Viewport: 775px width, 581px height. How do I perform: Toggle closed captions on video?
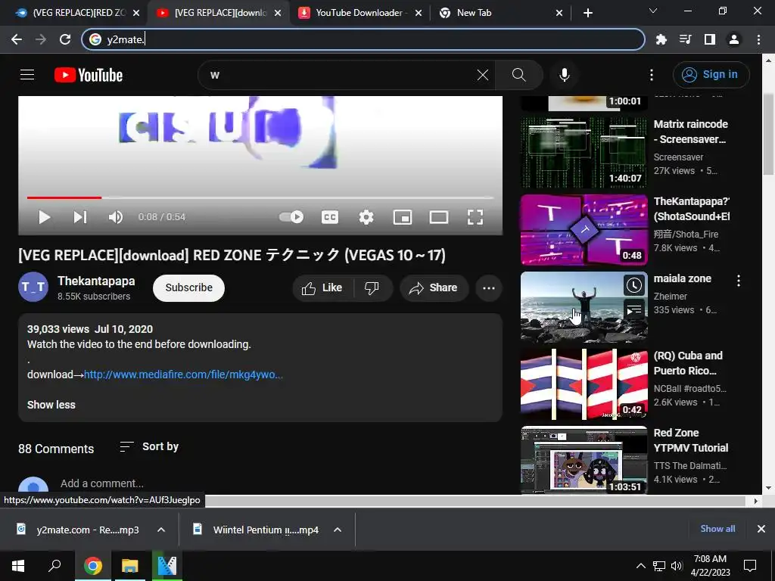point(330,217)
